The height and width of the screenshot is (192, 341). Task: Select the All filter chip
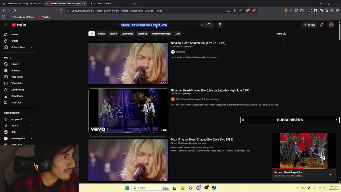click(91, 34)
